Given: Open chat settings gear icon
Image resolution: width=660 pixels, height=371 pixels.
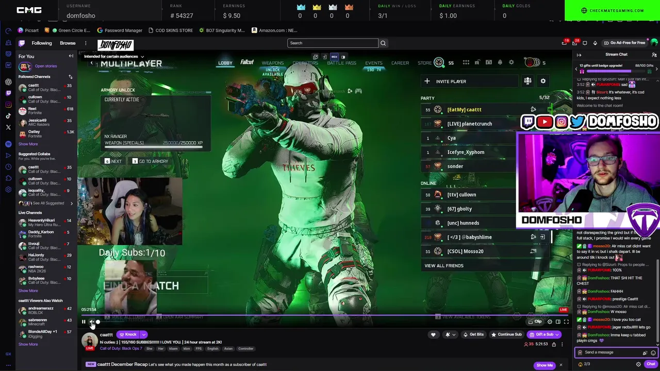Looking at the screenshot, I should [638, 364].
